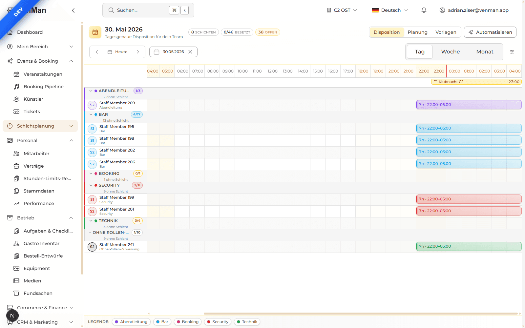
Task: Collapse the ABENDLEITU... role group
Action: click(91, 91)
